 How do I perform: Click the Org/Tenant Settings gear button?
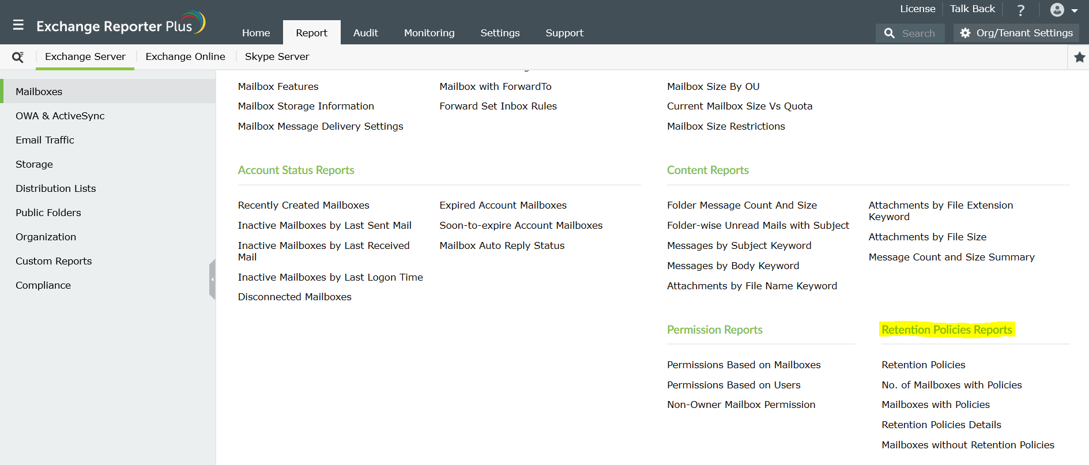click(1016, 33)
